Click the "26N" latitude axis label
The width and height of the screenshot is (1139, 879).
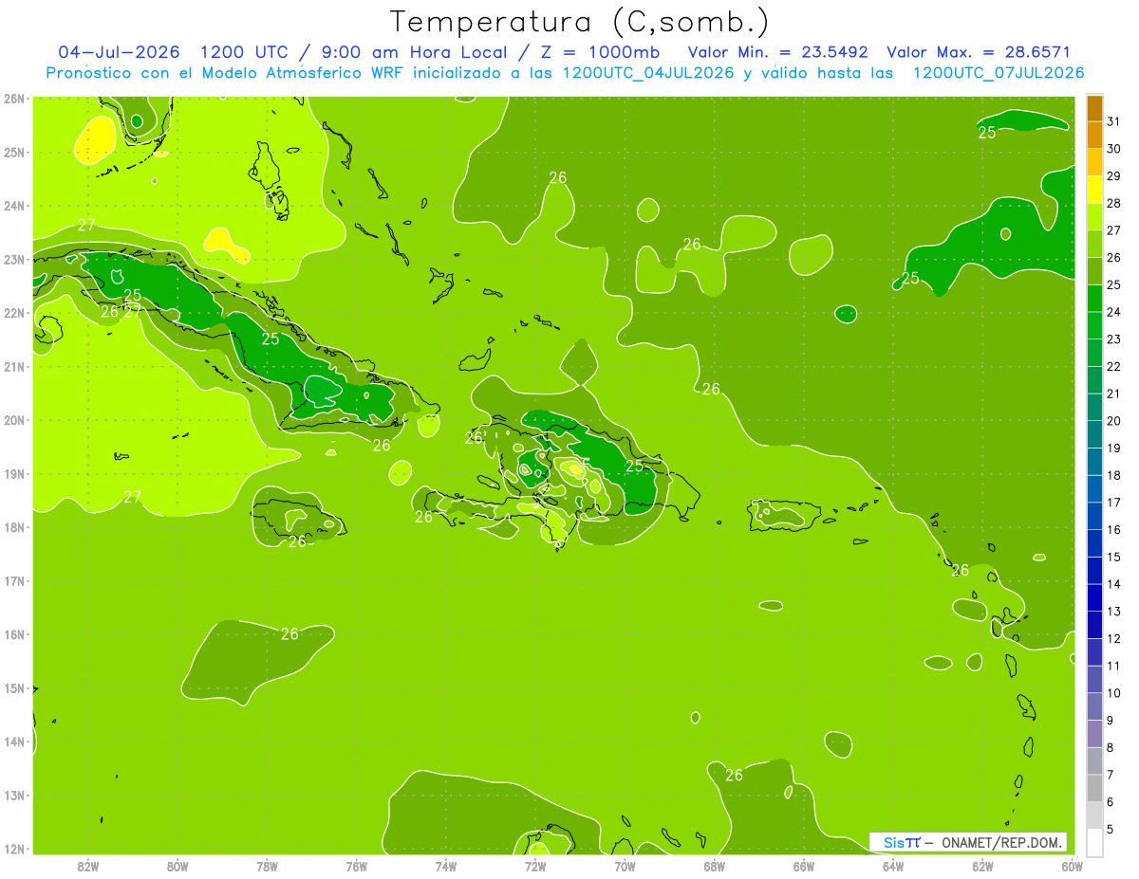coord(13,99)
